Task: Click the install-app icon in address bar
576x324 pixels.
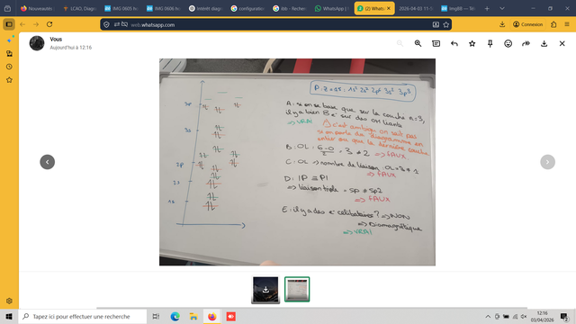Action: click(436, 24)
